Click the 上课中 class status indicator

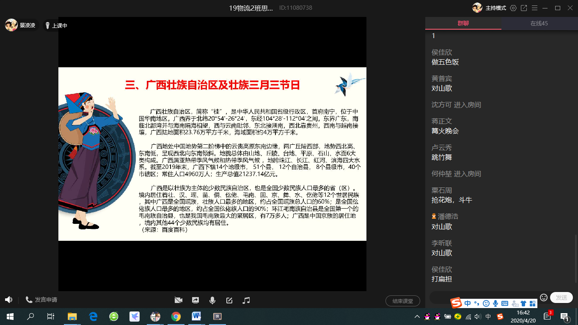point(56,25)
